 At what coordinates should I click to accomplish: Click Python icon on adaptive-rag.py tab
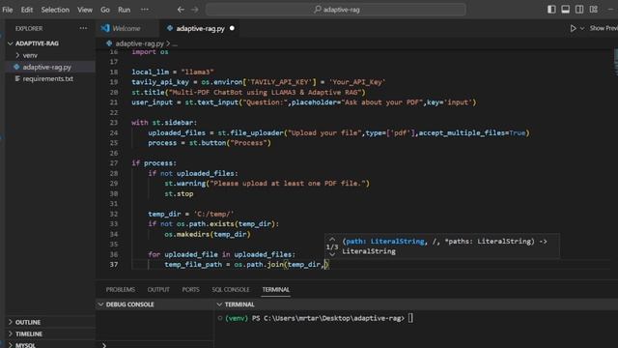170,28
